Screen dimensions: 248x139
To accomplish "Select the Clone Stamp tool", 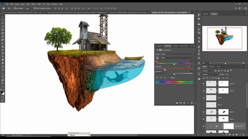I will click(3, 46).
